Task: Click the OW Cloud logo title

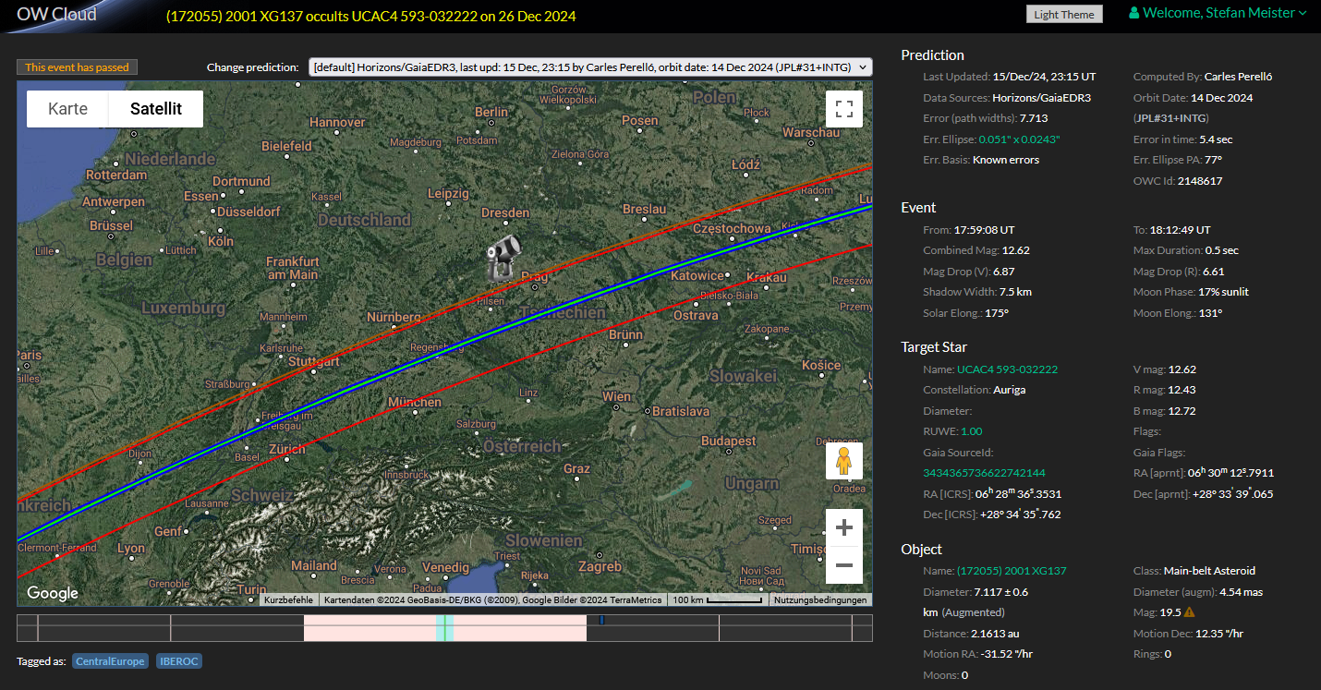Action: 56,13
